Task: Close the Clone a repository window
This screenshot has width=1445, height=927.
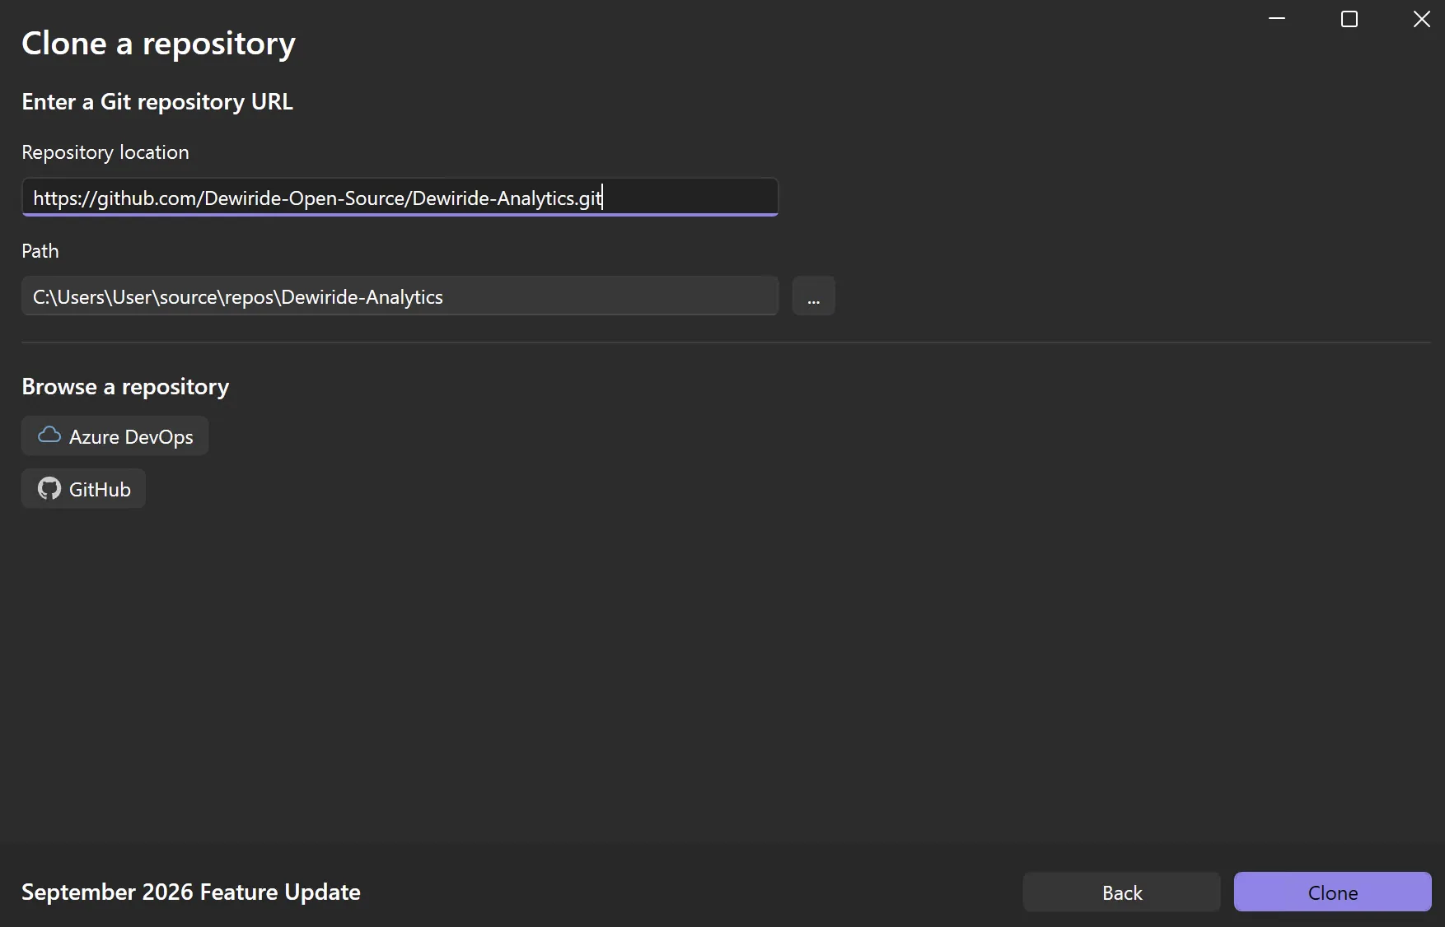Action: [1422, 19]
